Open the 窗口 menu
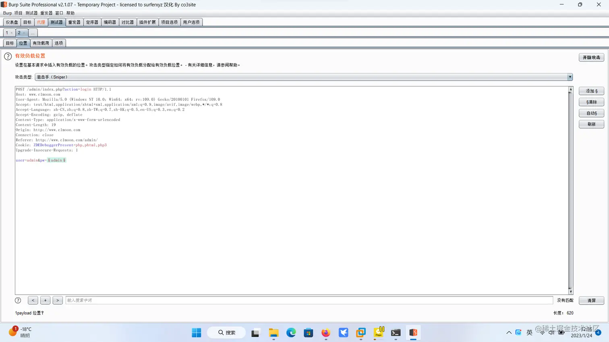Image resolution: width=609 pixels, height=342 pixels. (x=59, y=13)
